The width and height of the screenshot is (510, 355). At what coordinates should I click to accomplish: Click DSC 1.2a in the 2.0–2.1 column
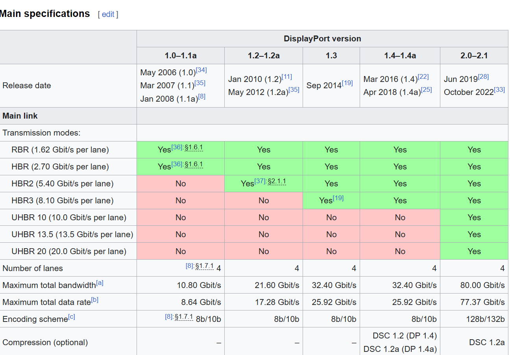pos(487,342)
